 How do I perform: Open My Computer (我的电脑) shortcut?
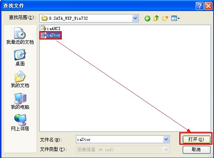click(x=20, y=101)
